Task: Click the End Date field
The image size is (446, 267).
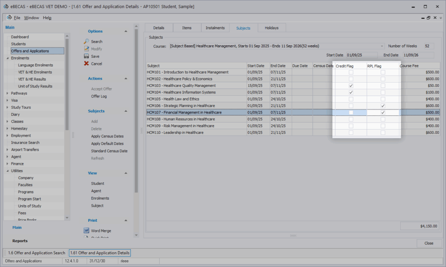Action: click(x=418, y=55)
